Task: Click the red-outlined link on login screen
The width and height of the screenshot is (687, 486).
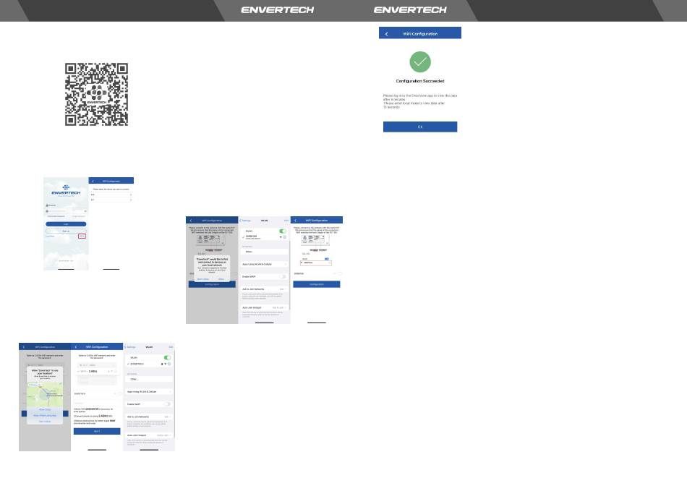Action: point(82,236)
